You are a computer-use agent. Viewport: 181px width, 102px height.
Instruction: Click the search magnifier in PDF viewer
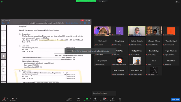pyautogui.click(x=81, y=23)
